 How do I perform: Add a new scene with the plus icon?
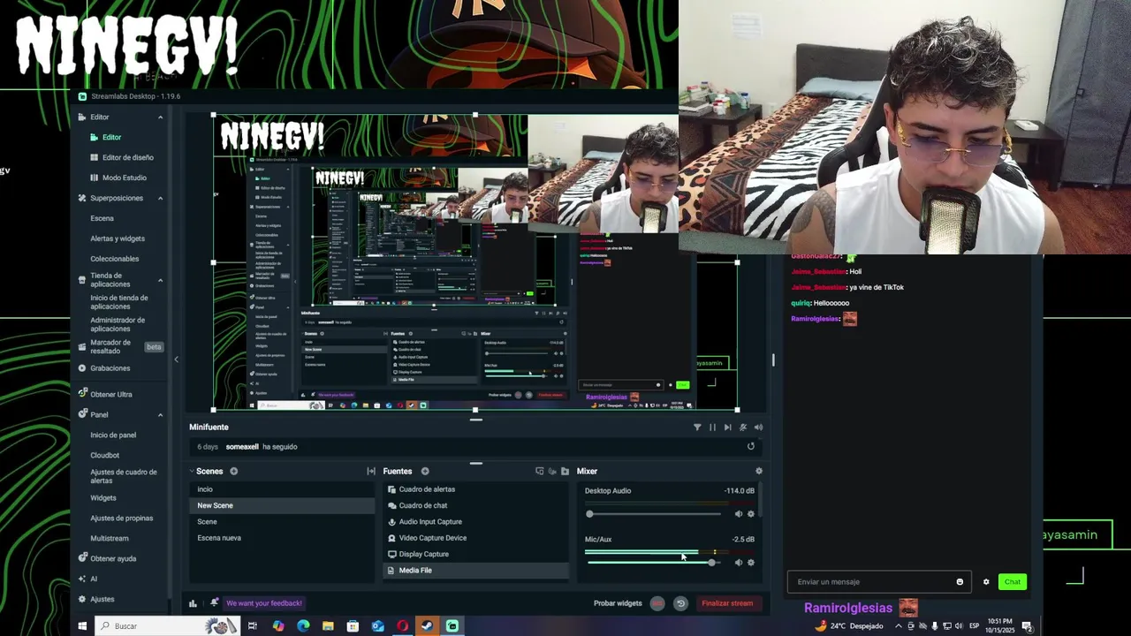pos(233,471)
